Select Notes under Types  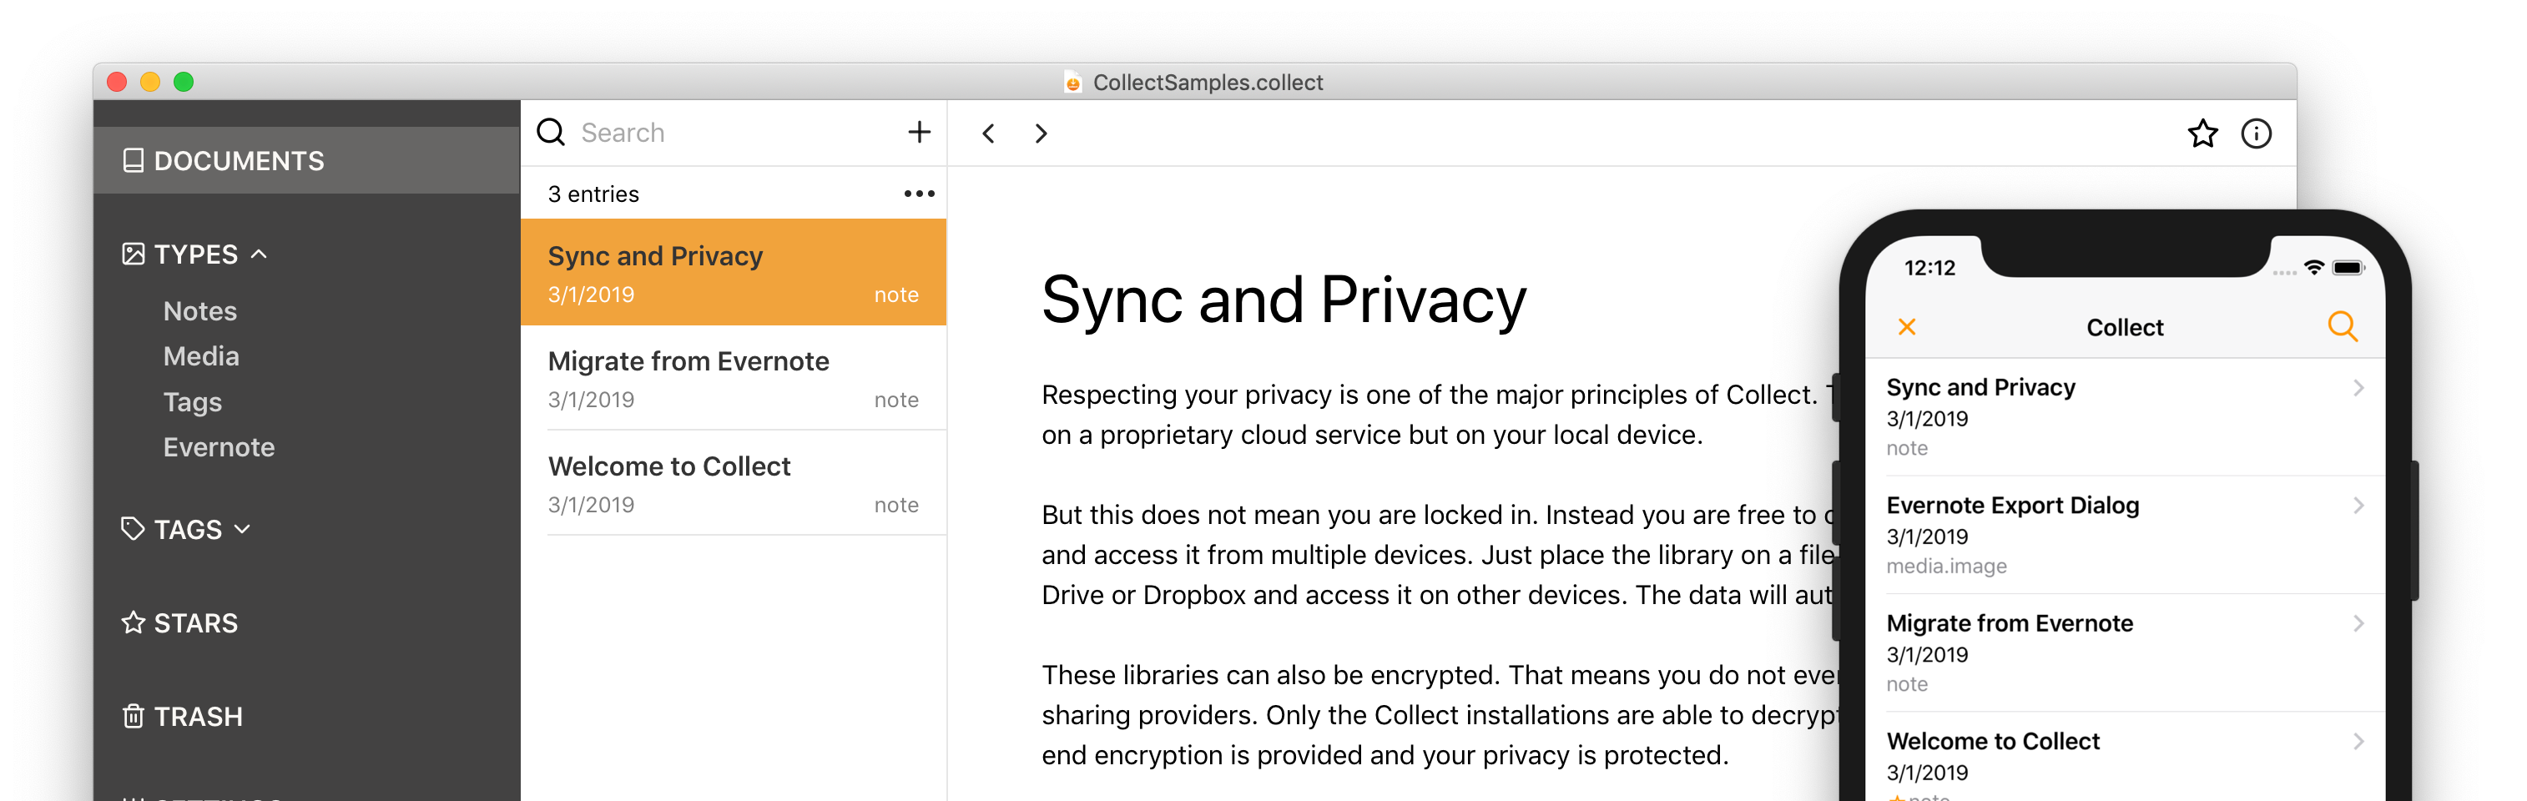200,310
